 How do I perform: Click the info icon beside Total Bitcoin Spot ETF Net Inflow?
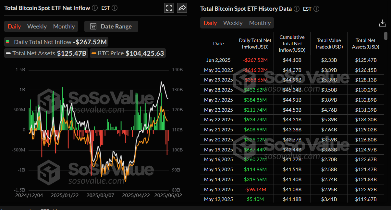pos(94,8)
